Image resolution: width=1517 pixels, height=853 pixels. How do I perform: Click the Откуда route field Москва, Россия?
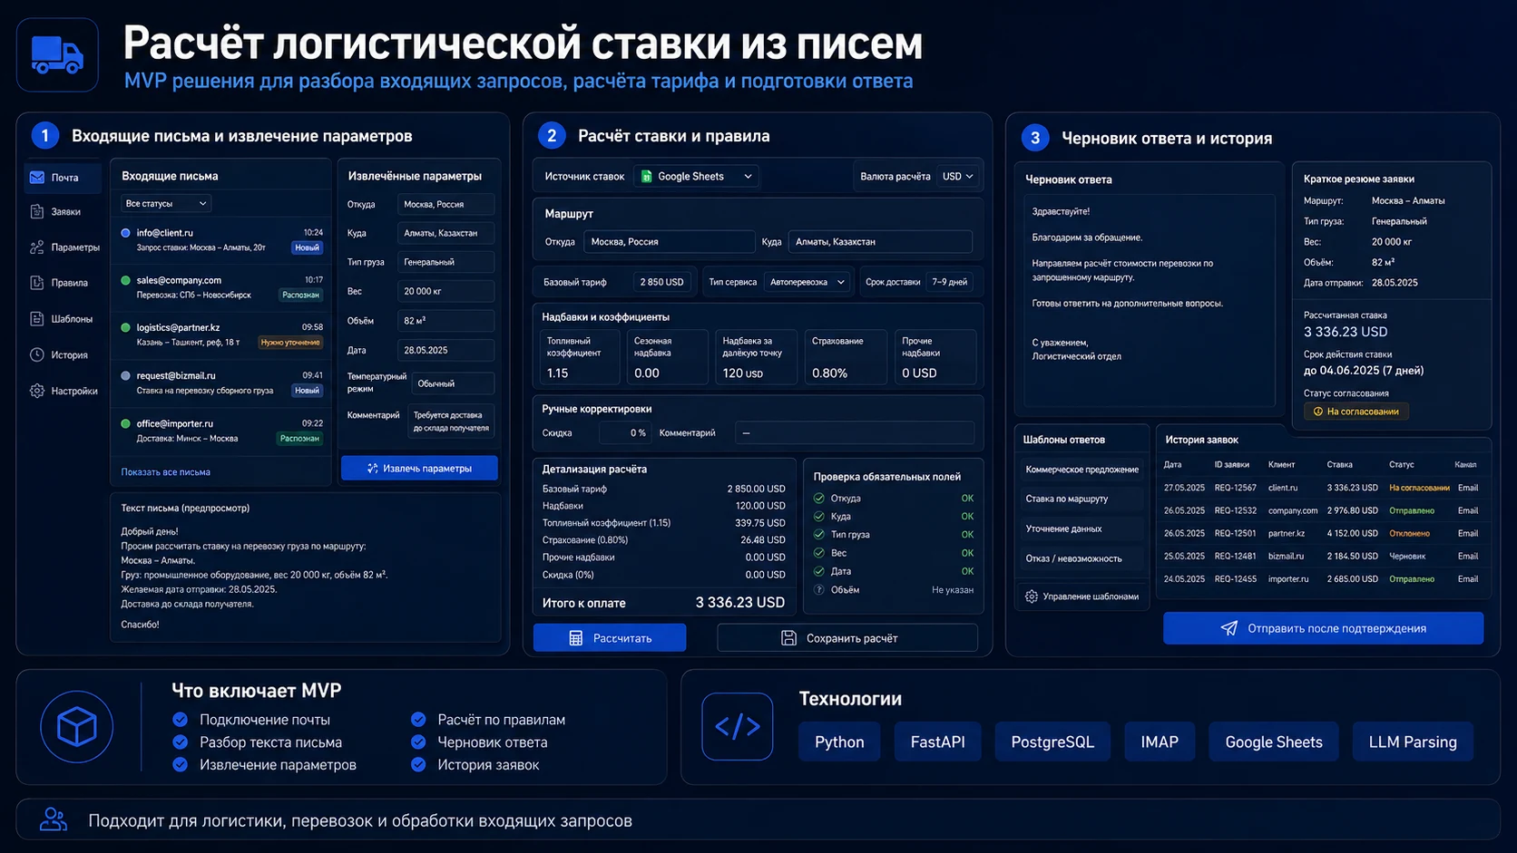(x=669, y=242)
